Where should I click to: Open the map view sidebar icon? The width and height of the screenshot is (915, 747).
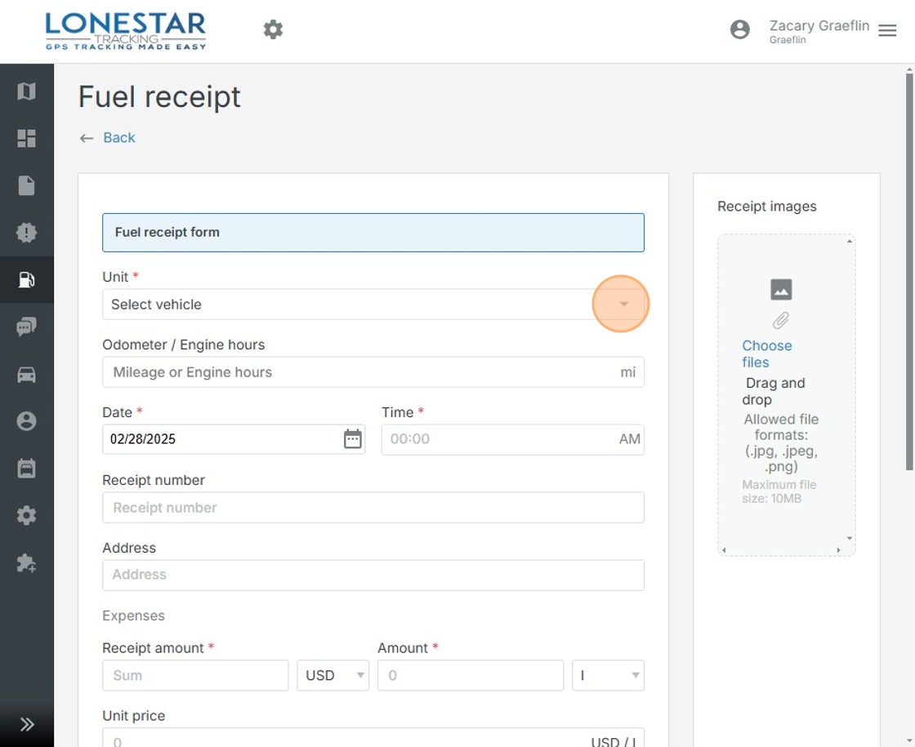26,91
